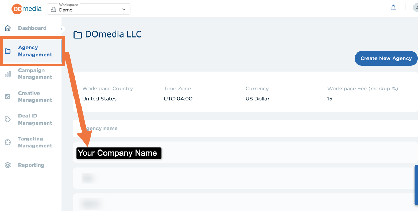
Task: Click the Deal ID tag icon
Action: [8, 120]
